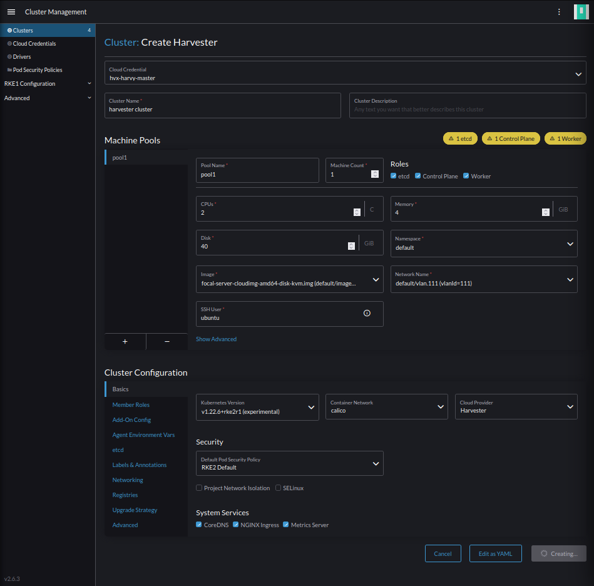Click the user avatar icon
594x586 pixels.
coord(581,11)
